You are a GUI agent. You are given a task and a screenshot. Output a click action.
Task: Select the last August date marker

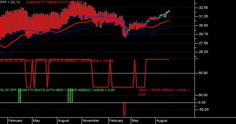point(162,121)
